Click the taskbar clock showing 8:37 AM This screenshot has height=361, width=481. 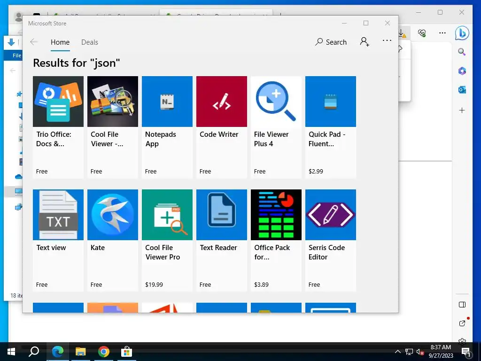pos(441,352)
